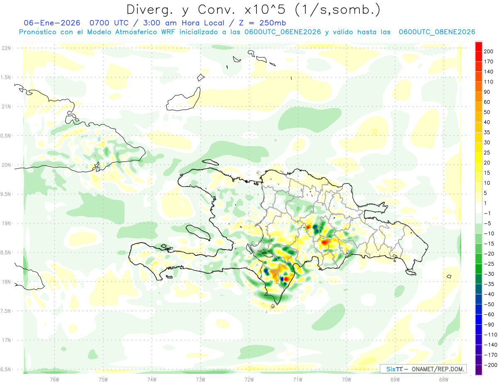Click the '-200' color scale label

[x=491, y=365]
